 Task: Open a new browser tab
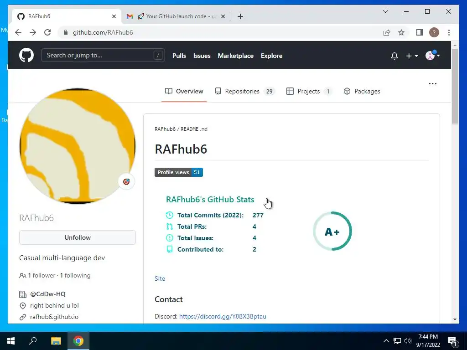(240, 16)
